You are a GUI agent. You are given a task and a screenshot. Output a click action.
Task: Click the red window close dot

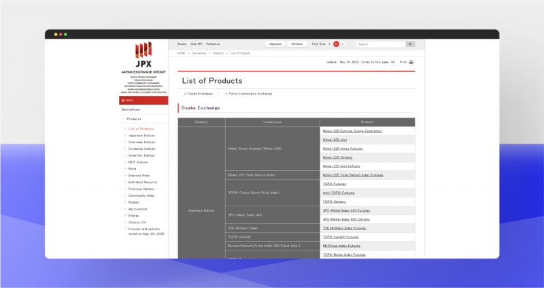(61, 35)
